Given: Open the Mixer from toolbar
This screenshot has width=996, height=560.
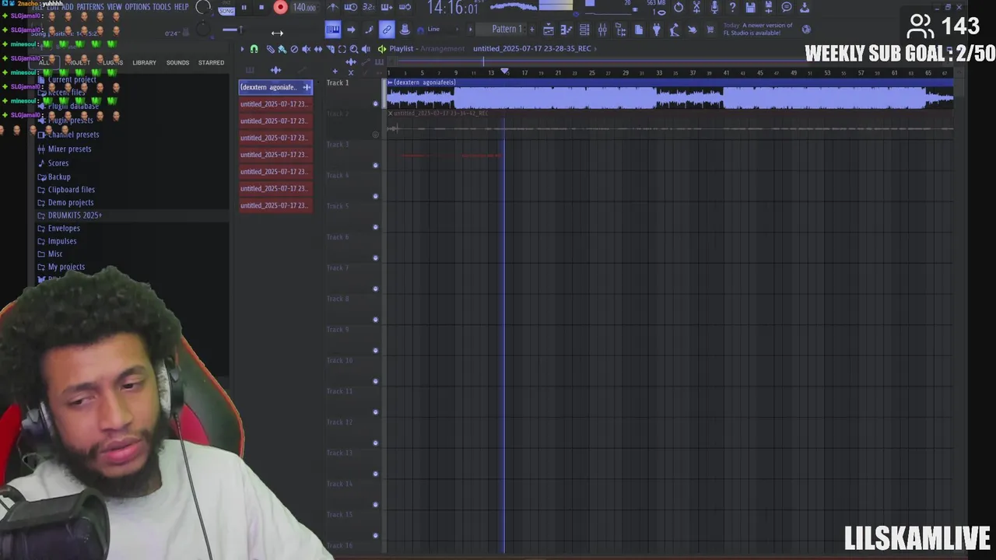Looking at the screenshot, I should pyautogui.click(x=602, y=30).
